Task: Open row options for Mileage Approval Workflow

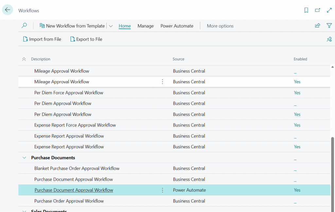Action: click(163, 82)
